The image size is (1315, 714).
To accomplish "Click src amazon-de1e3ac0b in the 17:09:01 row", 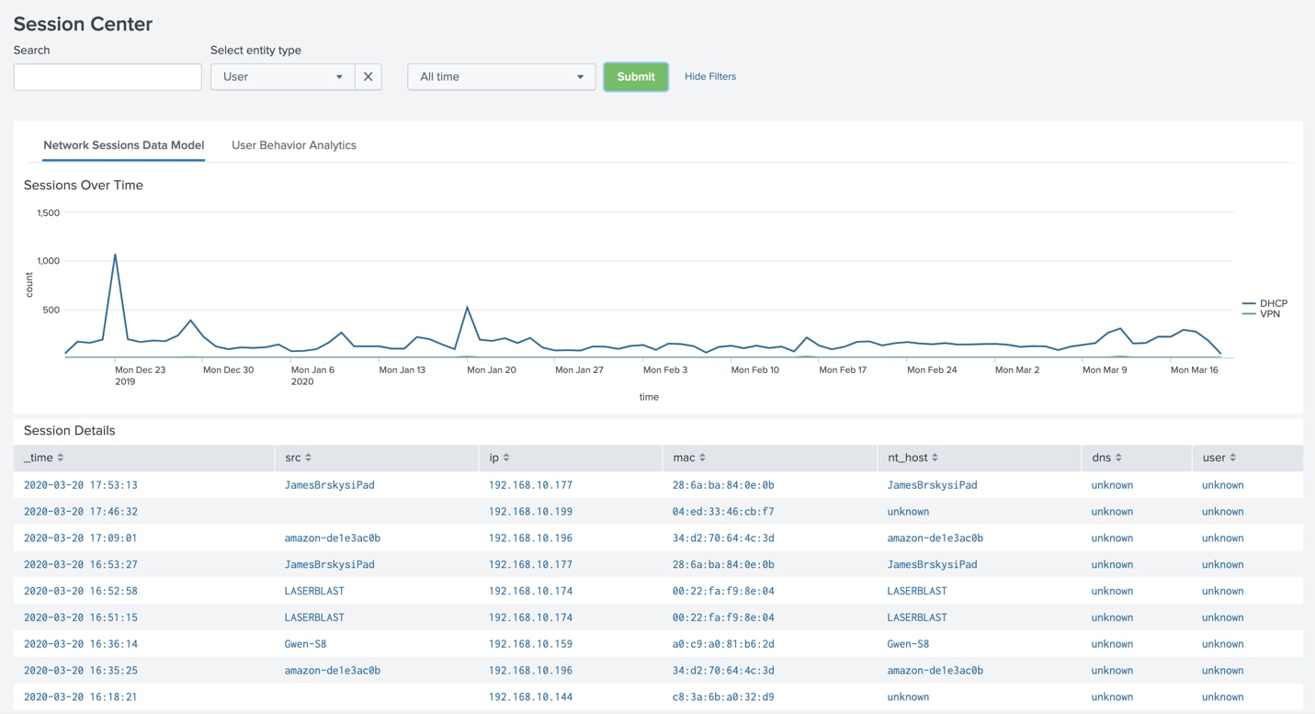I will [x=333, y=538].
